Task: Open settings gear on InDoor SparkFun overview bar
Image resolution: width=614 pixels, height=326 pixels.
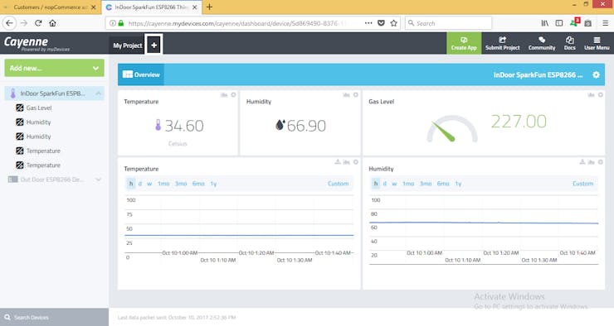Action: point(596,74)
